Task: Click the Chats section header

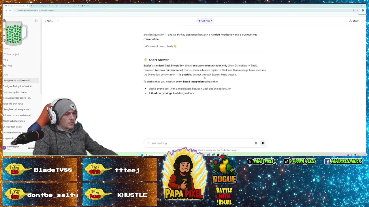Action: coord(5,75)
